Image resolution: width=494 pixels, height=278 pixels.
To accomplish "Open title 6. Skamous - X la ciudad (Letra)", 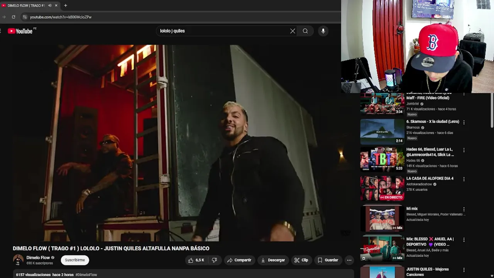I will pos(433,122).
